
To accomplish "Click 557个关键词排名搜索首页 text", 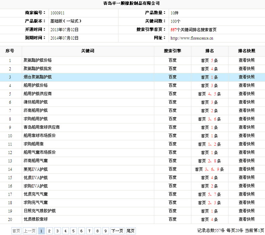I will 193,30.
